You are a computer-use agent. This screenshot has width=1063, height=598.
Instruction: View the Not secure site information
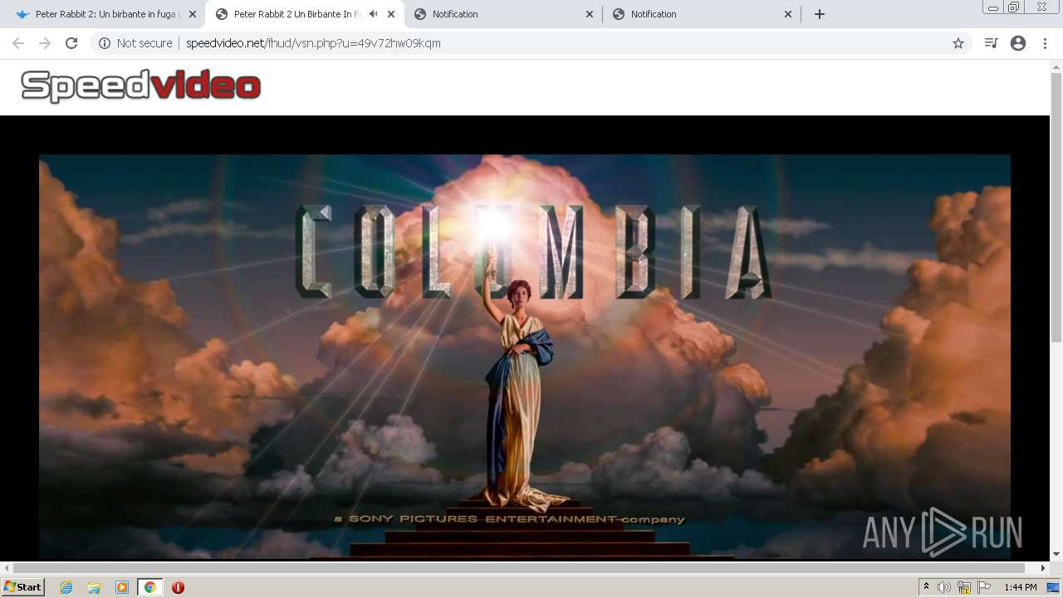click(135, 43)
